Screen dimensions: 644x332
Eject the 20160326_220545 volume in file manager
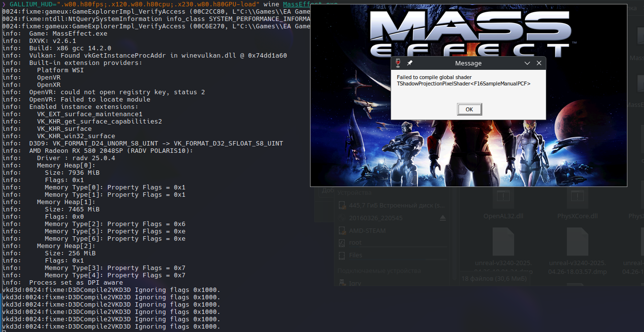[443, 218]
